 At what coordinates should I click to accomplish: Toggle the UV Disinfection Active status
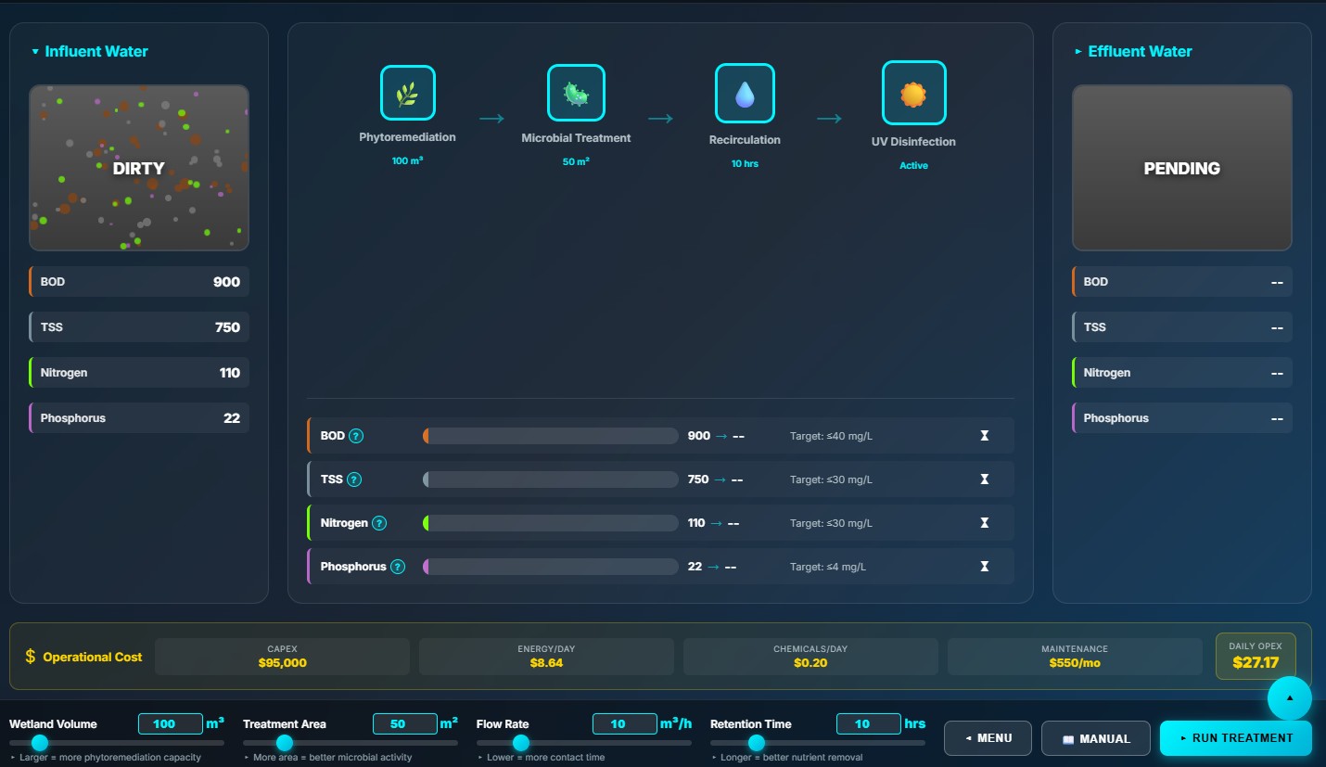(x=913, y=165)
